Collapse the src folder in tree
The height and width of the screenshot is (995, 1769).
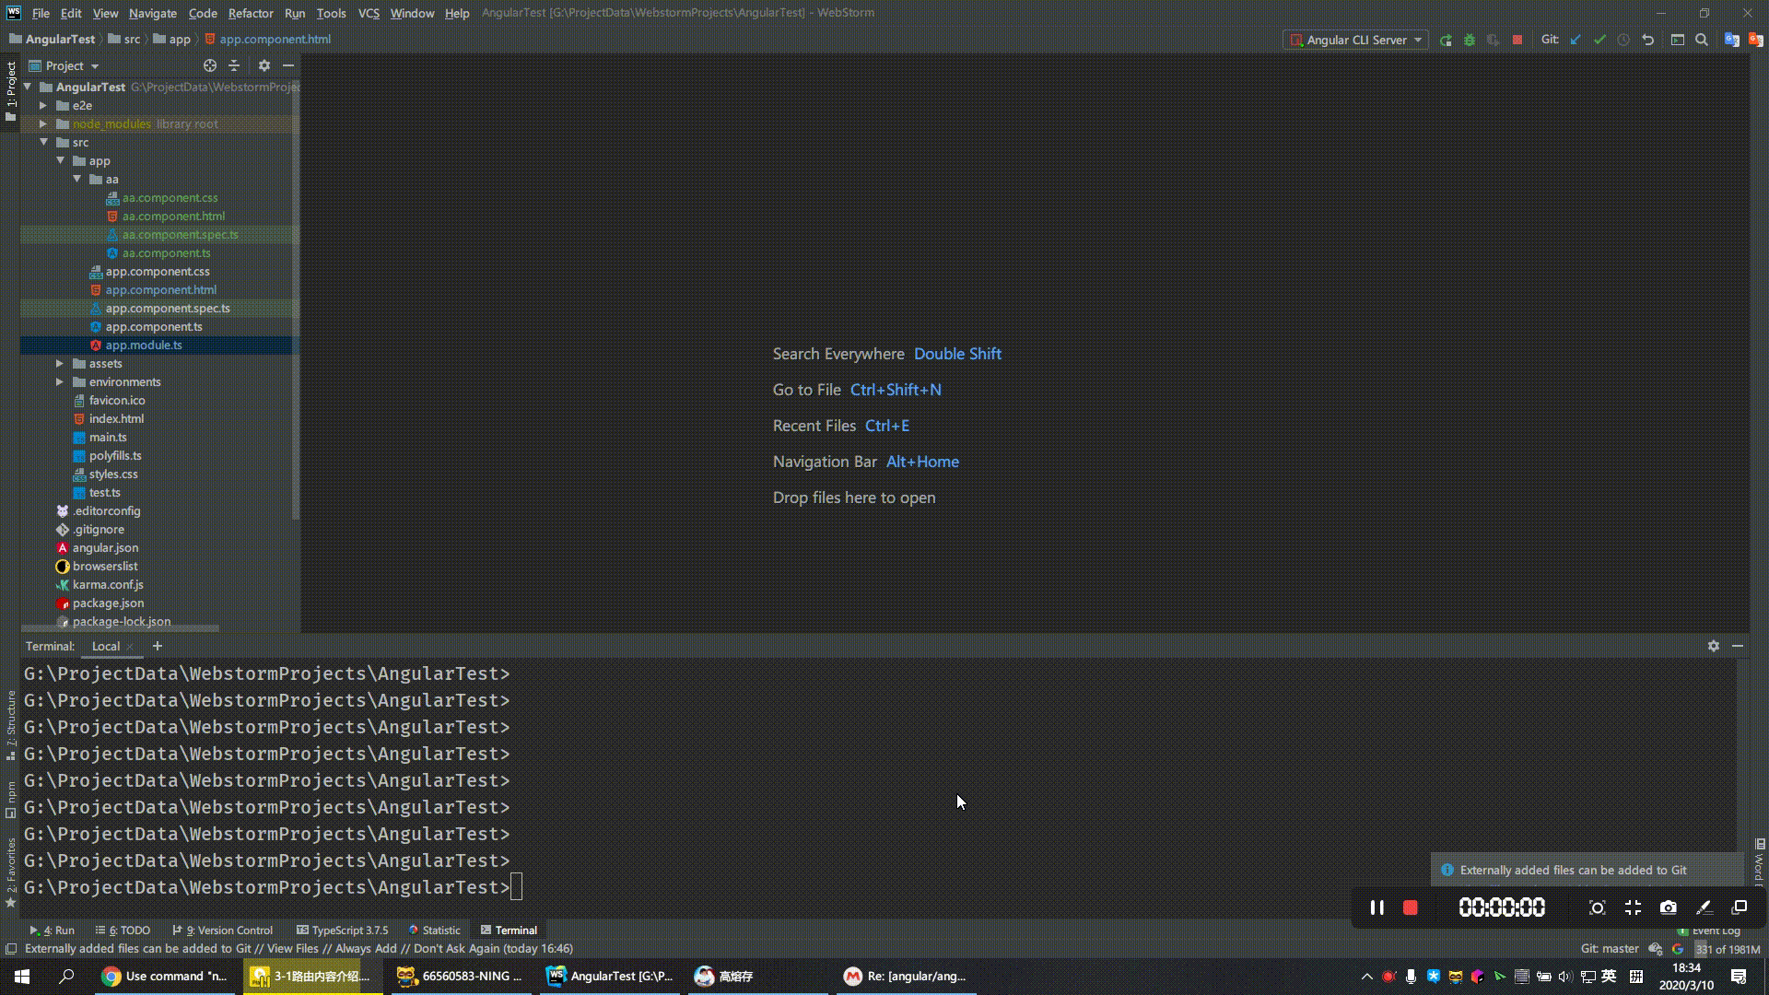coord(43,142)
